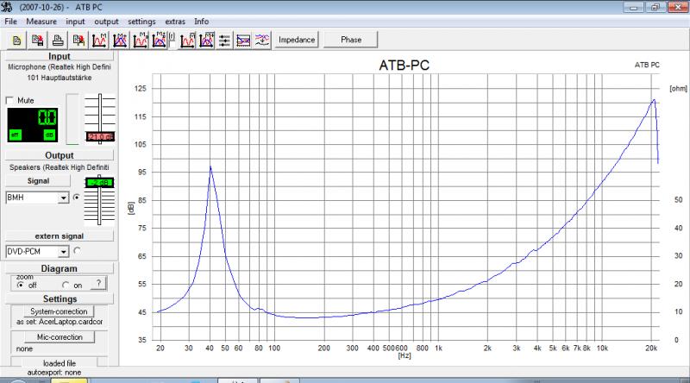
Task: Click the input level slider handle
Action: coord(99,136)
